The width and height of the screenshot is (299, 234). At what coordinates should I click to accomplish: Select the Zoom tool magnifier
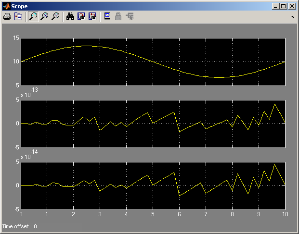pos(33,16)
